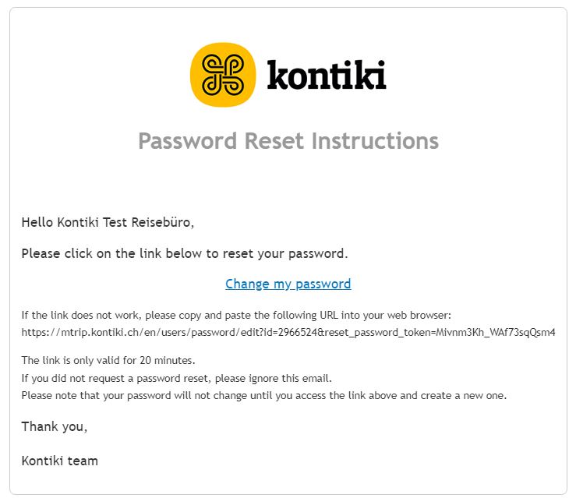The width and height of the screenshot is (576, 498).
Task: Click the 'If you did not request' sentence
Action: tap(176, 378)
